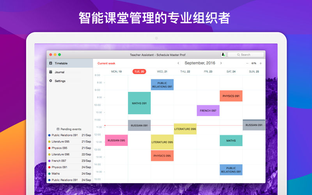
Task: Open the Physics 091 event on Saturday
Action: pos(231,96)
